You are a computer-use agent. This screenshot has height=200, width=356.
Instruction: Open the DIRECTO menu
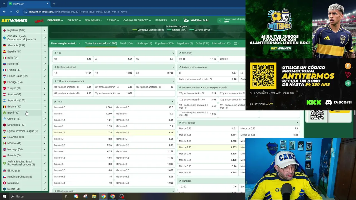click(74, 21)
